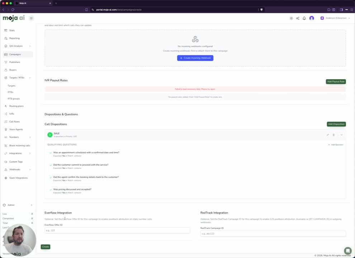Click Add Question link

(336, 145)
